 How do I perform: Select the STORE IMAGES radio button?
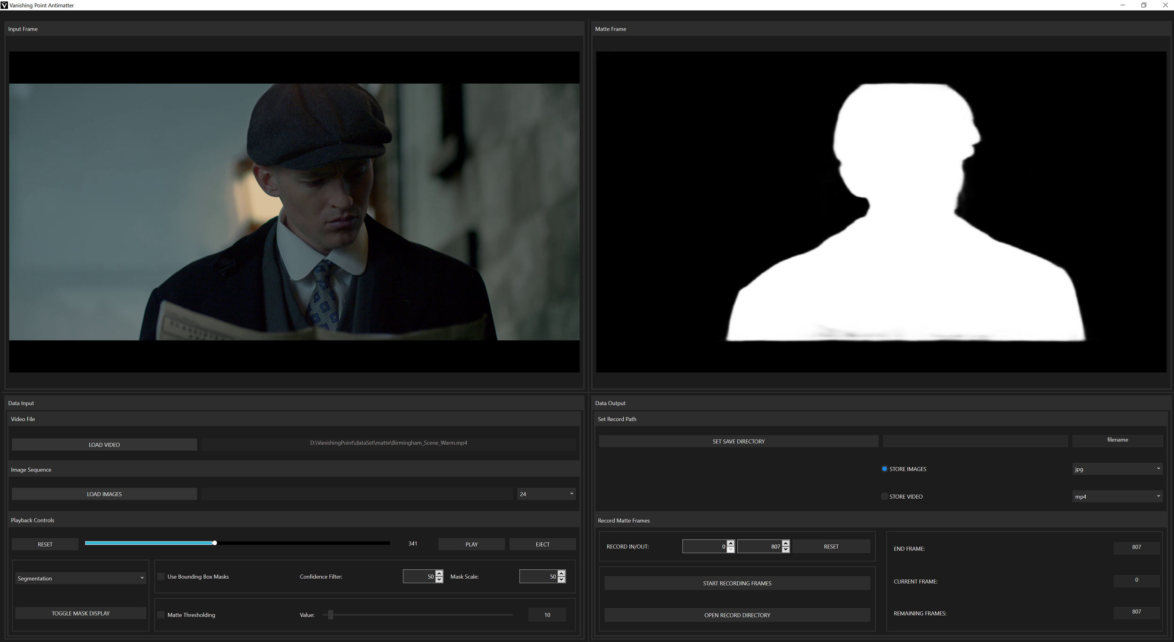(x=885, y=469)
